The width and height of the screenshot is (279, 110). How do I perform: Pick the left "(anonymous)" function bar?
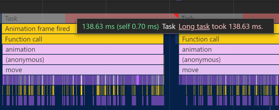(83, 60)
